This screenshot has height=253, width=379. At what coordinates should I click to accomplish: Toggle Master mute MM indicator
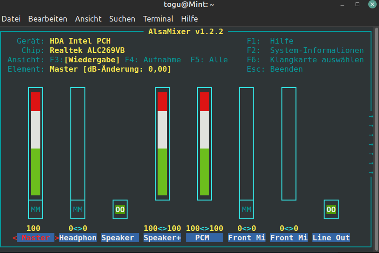pyautogui.click(x=36, y=209)
